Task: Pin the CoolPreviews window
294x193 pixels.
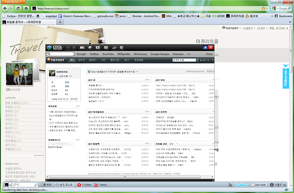Action: (x=205, y=47)
